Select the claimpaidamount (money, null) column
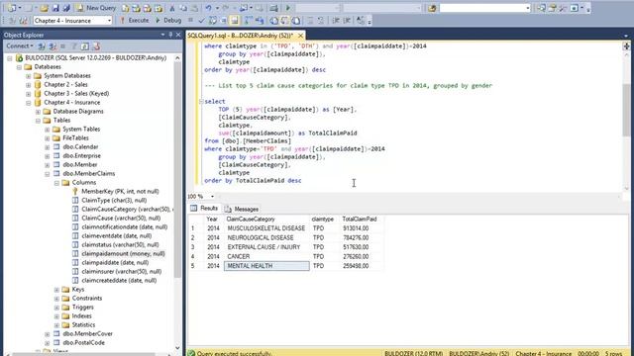Screen dimensions: 634x356 click(123, 253)
